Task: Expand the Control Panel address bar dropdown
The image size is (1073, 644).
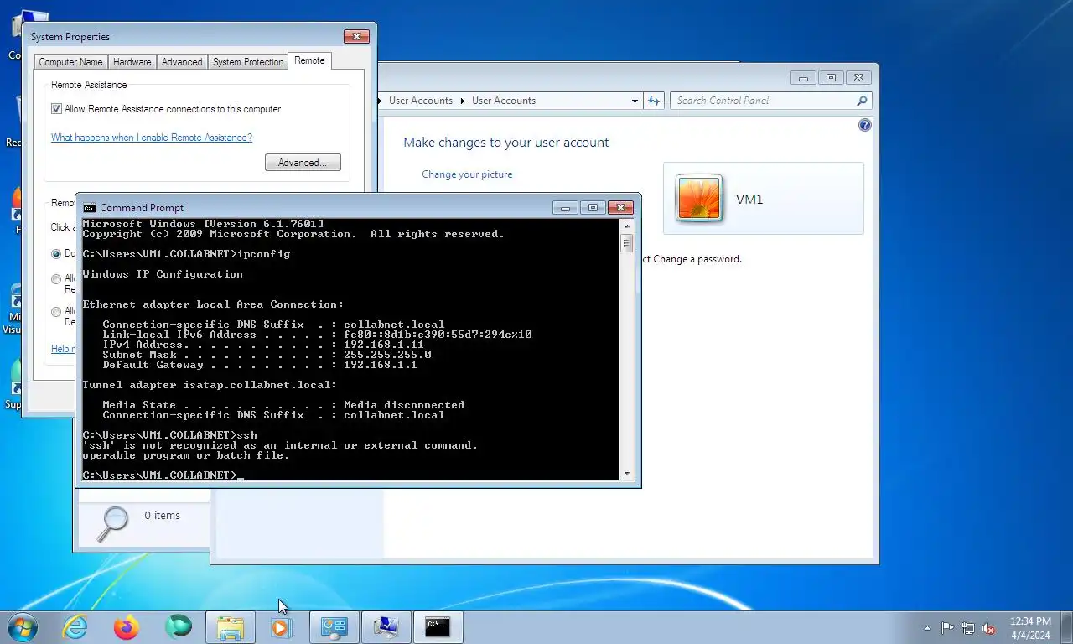Action: click(635, 101)
